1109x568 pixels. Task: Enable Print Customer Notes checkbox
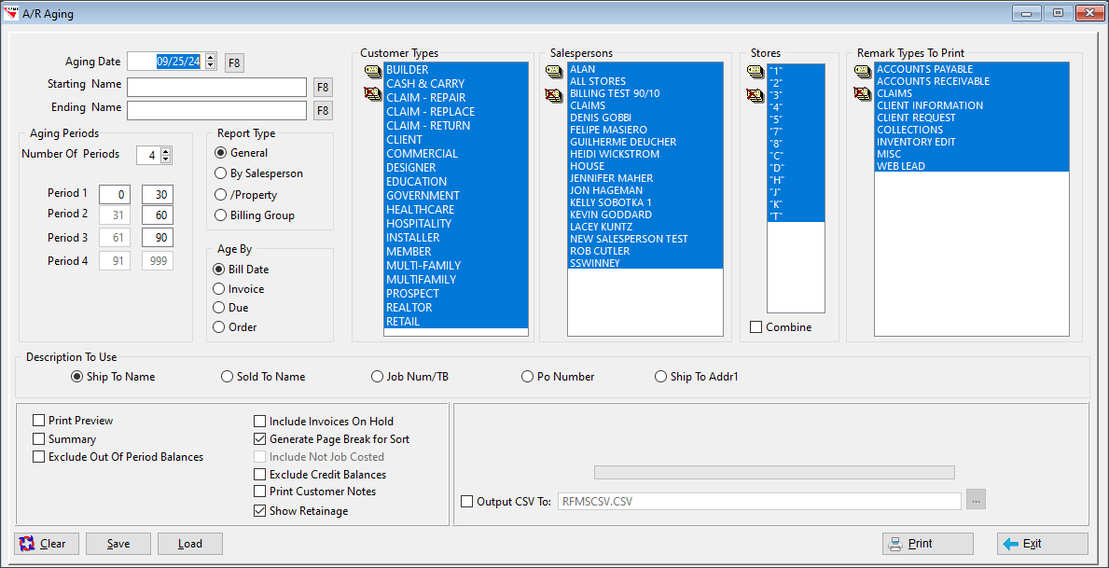click(x=259, y=491)
